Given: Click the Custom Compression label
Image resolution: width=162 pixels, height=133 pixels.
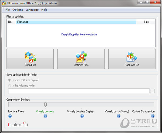Looking at the screenshot, I should 143,111.
